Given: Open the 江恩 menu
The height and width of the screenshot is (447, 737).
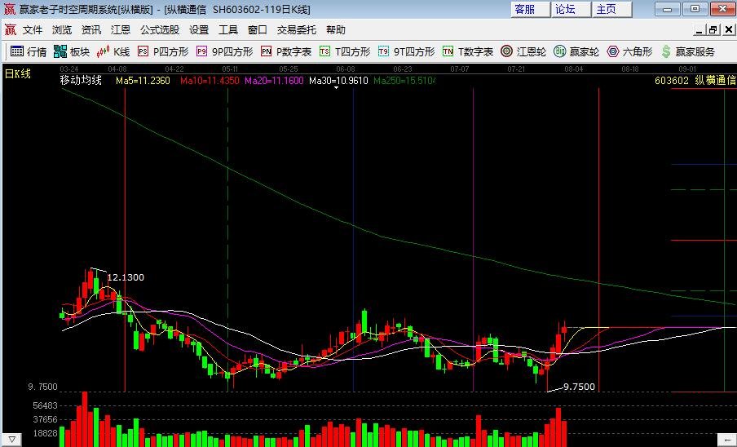Looking at the screenshot, I should click(x=121, y=30).
